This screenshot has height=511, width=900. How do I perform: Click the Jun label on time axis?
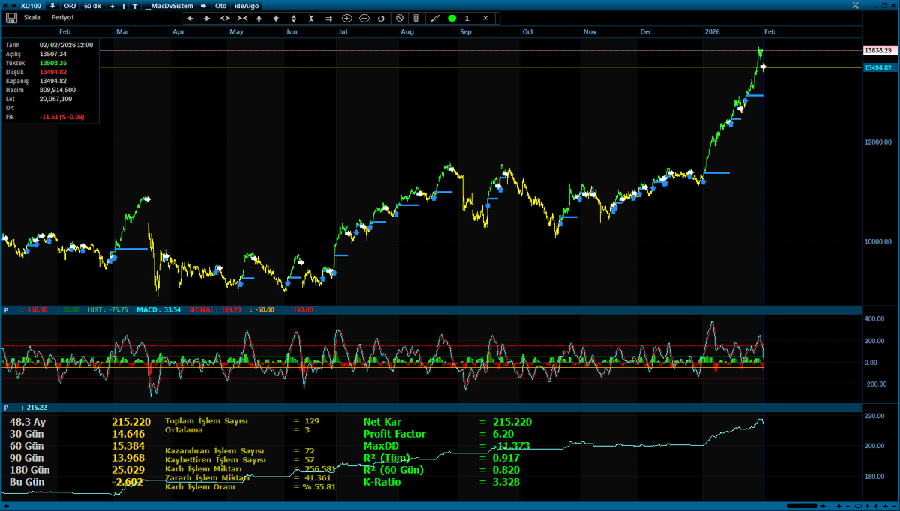(292, 32)
